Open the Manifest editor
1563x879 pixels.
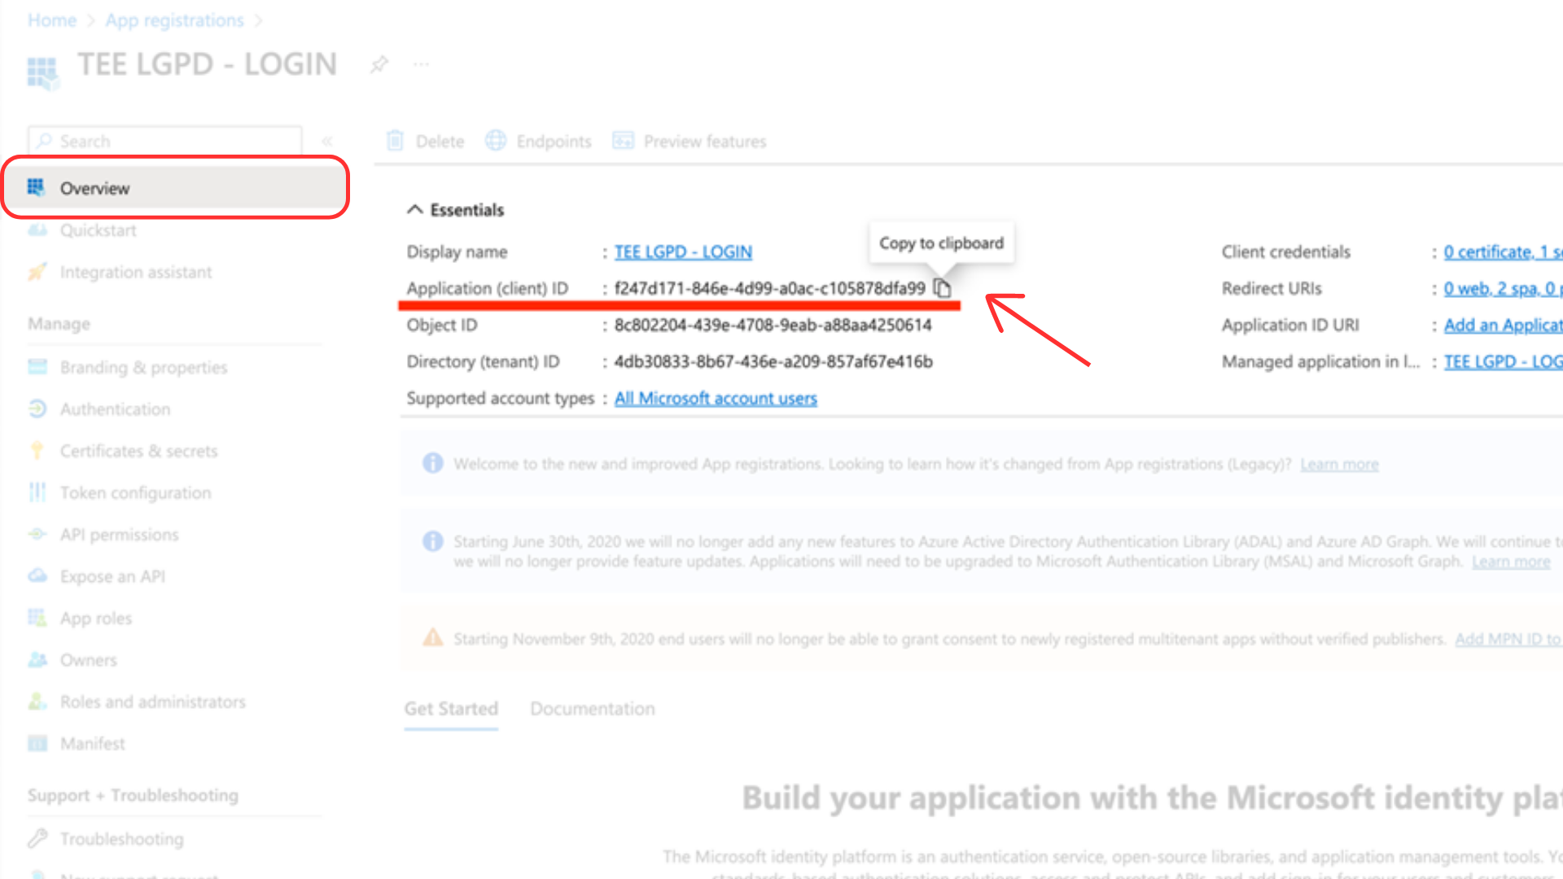(x=92, y=743)
